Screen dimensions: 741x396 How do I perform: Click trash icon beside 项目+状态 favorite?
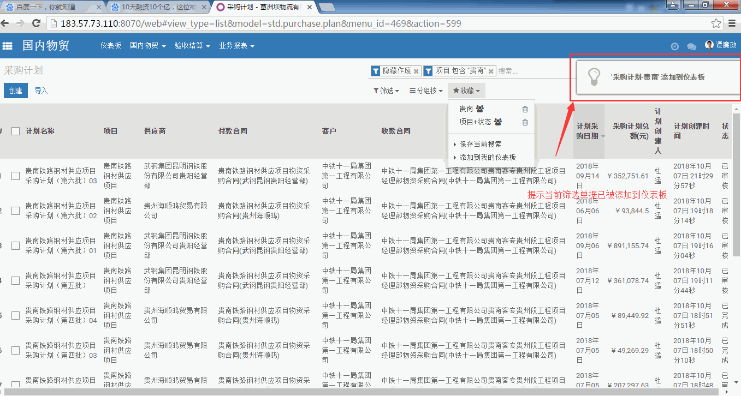[525, 122]
